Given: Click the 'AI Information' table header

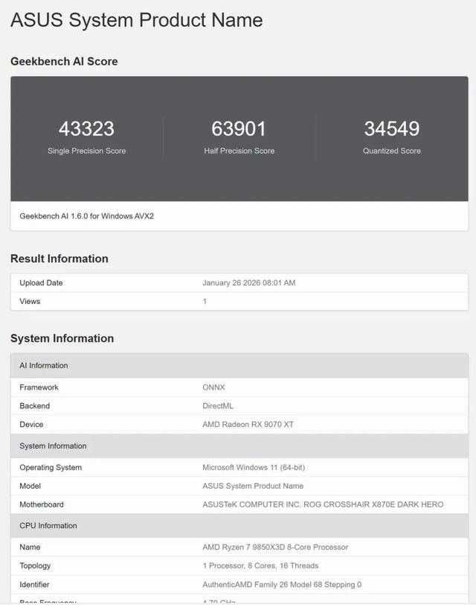Looking at the screenshot, I should (239, 365).
